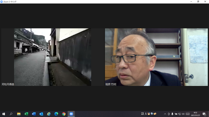Image resolution: width=209 pixels, height=117 pixels.
Task: Click the USB device tray icon
Action: [169, 114]
